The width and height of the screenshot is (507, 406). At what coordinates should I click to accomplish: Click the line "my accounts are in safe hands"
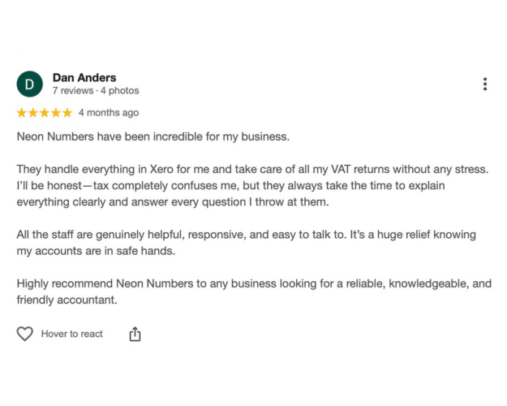pos(96,251)
